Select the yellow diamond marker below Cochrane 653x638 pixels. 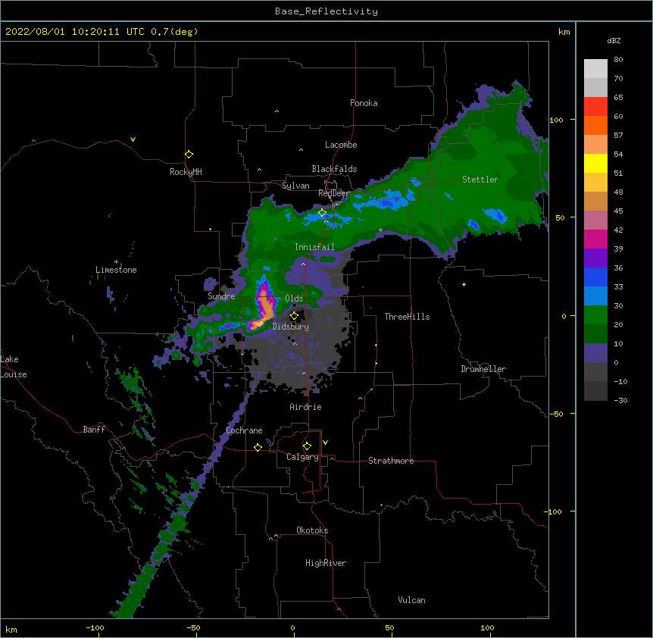(258, 447)
